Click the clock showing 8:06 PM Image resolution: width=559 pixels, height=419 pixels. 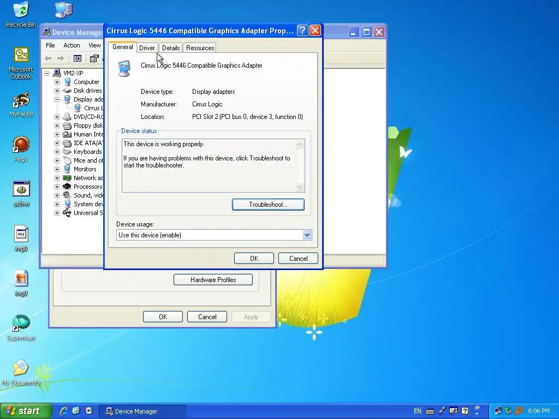(538, 411)
